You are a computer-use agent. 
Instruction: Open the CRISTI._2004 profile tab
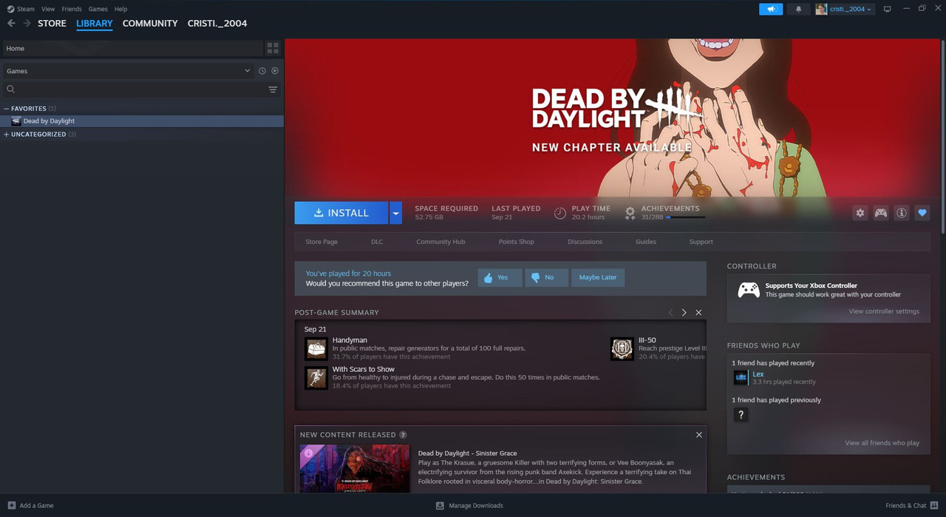coord(217,24)
